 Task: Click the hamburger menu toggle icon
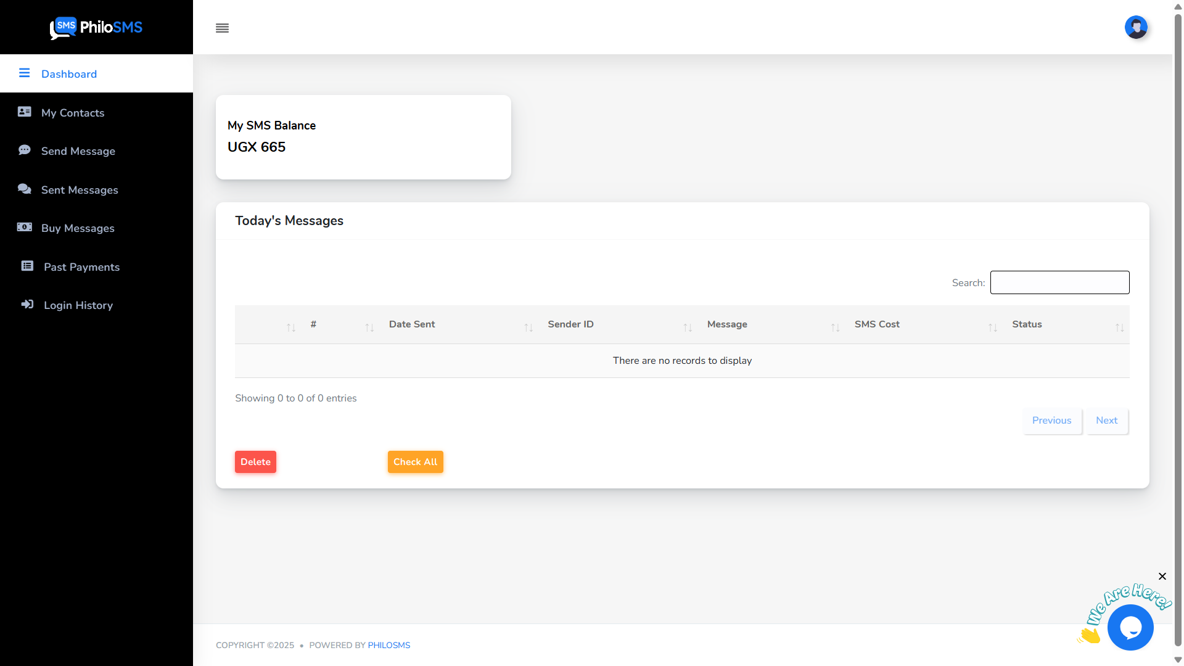[222, 28]
